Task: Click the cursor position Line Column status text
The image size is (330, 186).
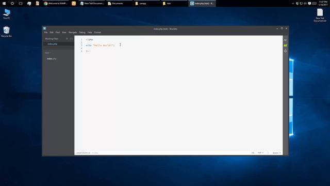Action: click(83, 153)
